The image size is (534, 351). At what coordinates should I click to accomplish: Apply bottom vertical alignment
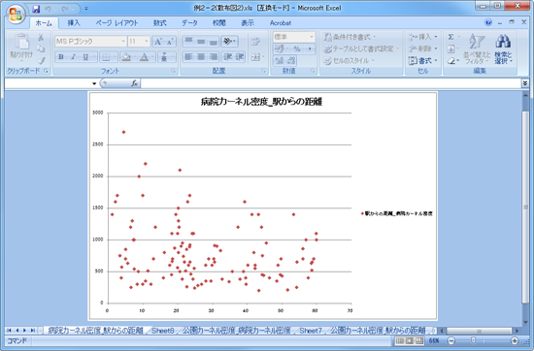[x=214, y=42]
